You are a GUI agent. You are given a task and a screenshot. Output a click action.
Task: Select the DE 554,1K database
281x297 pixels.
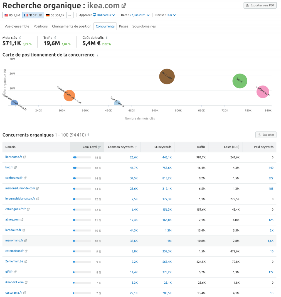coord(55,15)
